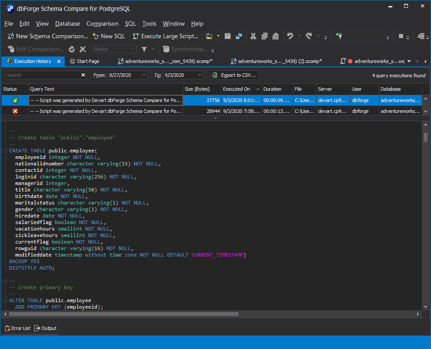Screen dimensions: 431x349
Task: Collapse the ALTER TABLE public.employee block
Action: 5,300
